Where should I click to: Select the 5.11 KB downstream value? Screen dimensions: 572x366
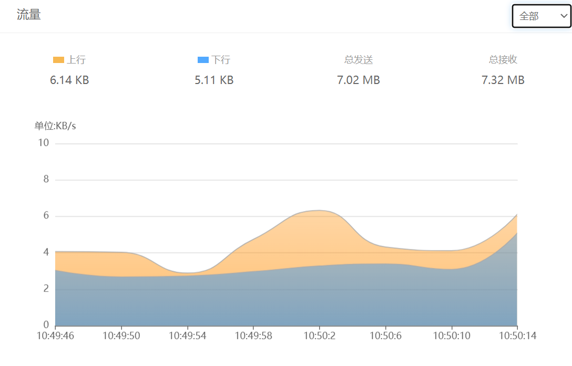tap(214, 80)
